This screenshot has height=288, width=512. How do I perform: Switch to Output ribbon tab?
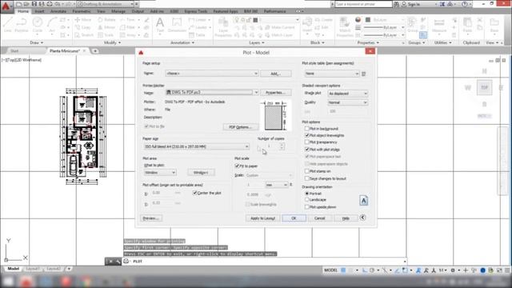(x=138, y=11)
